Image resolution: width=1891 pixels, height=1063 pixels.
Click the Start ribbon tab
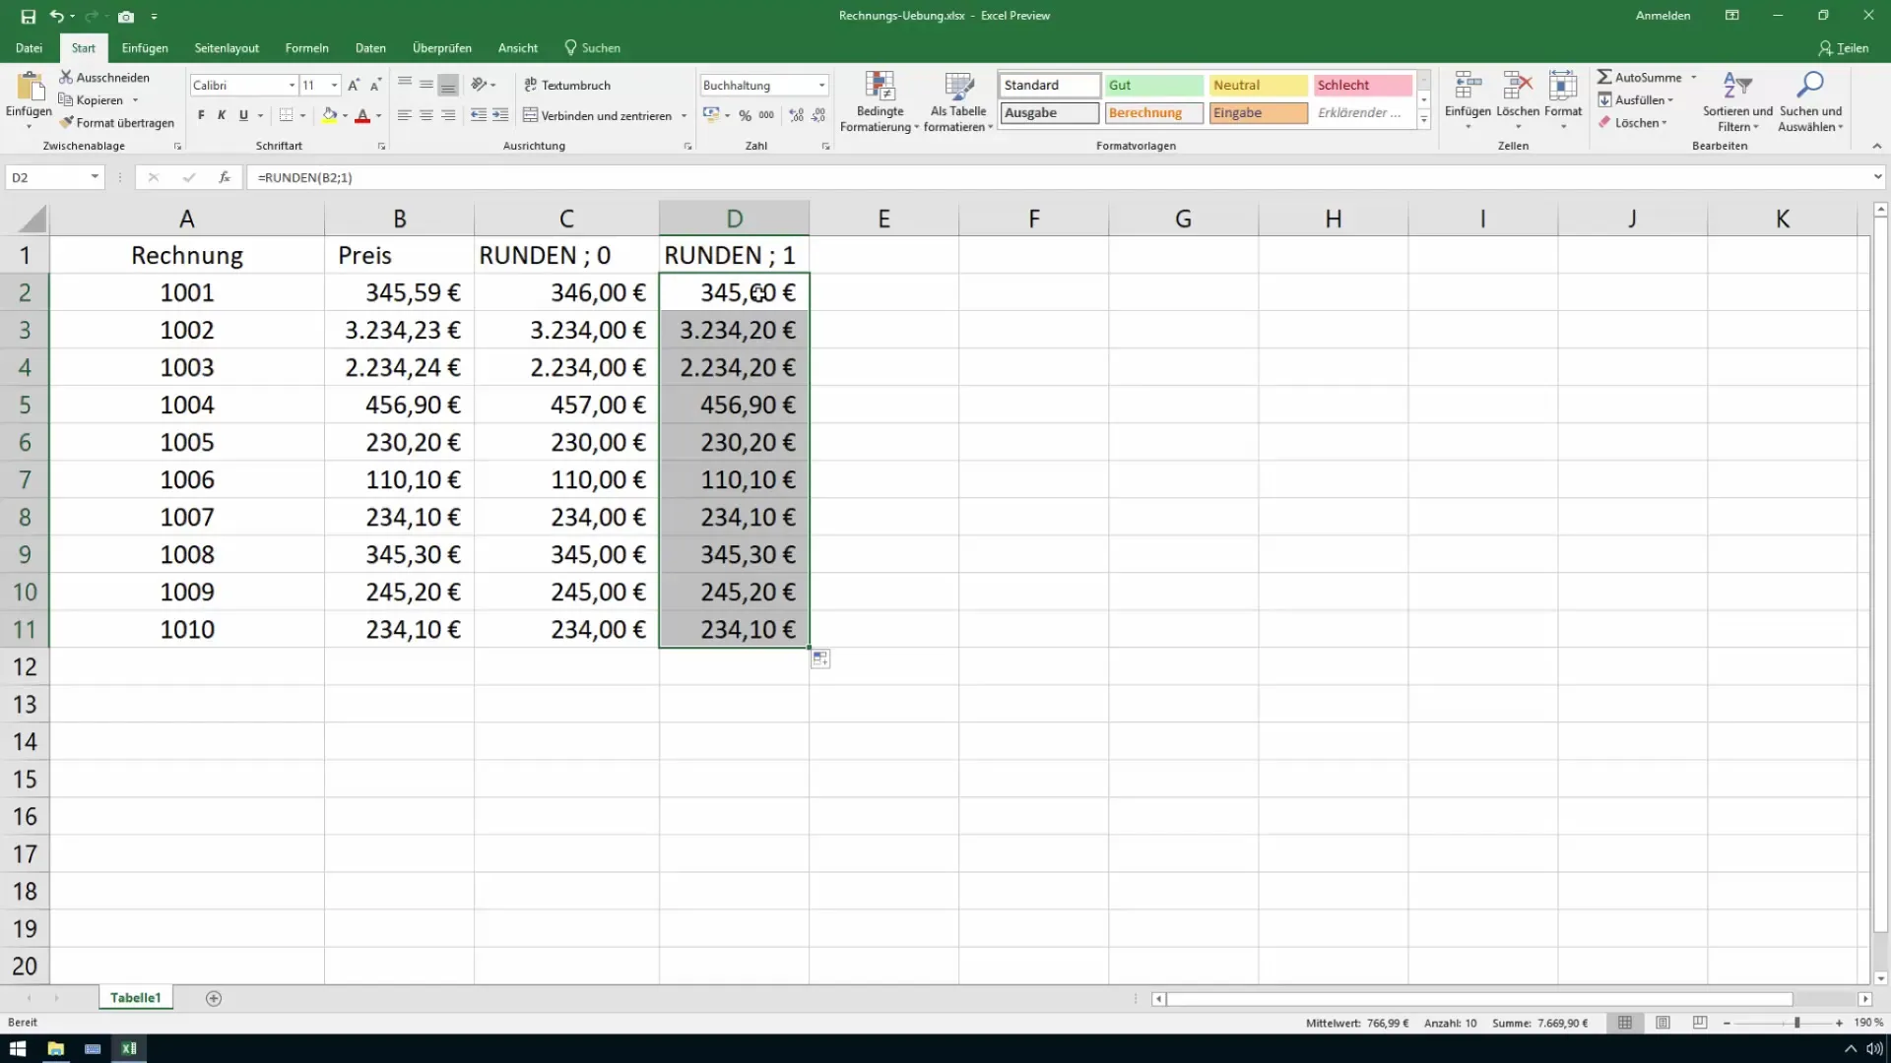coord(82,48)
